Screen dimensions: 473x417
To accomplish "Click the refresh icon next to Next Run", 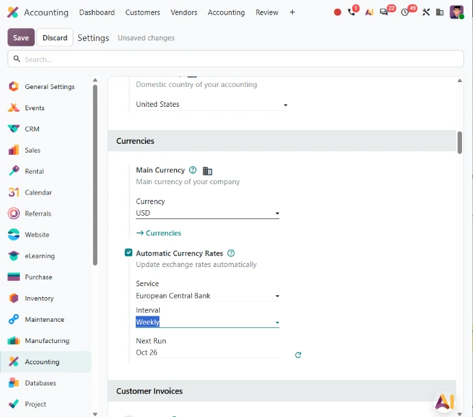I will [x=298, y=355].
